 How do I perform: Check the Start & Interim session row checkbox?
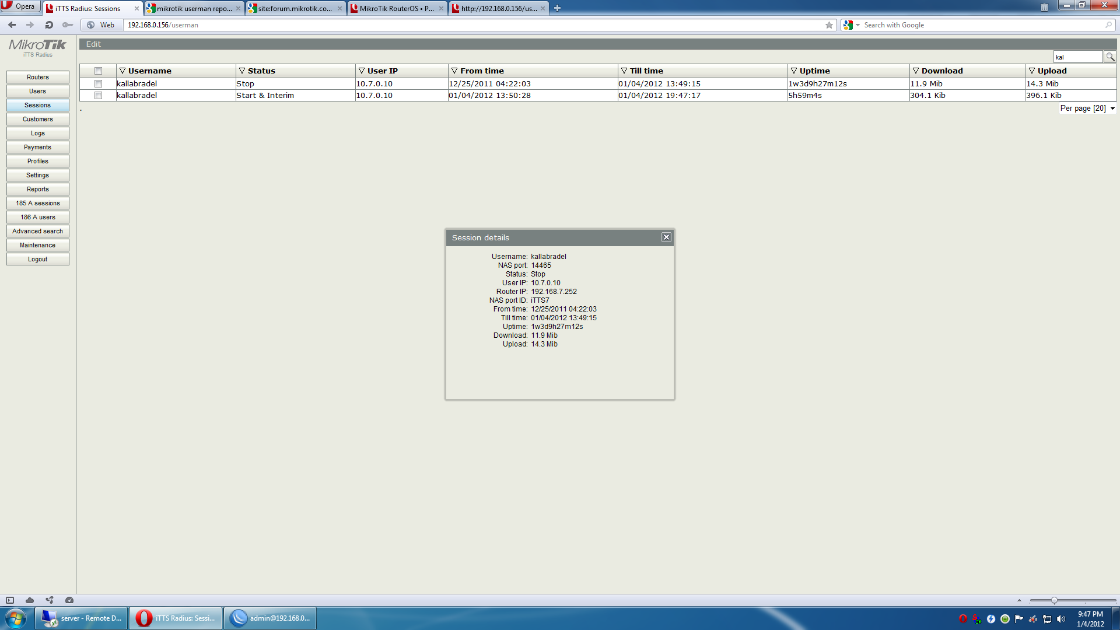98,95
